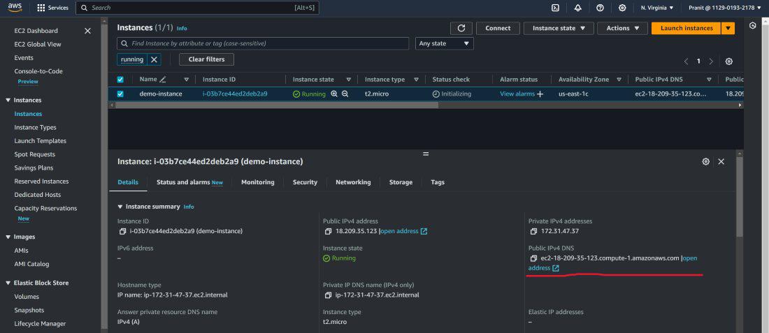The height and width of the screenshot is (333, 769).
Task: Collapse the Instance summary section
Action: pos(120,207)
